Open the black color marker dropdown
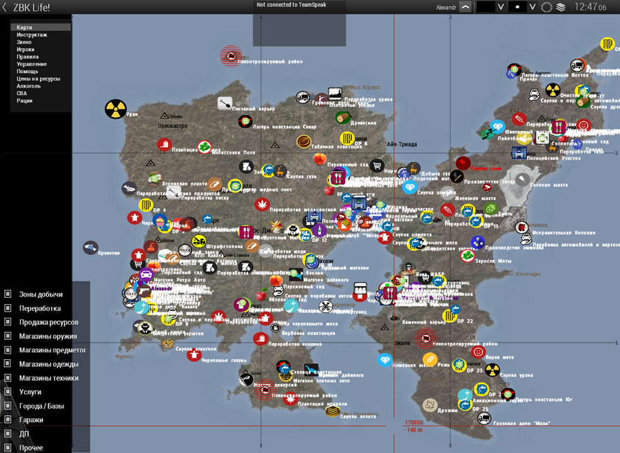The width and height of the screenshot is (620, 453). pyautogui.click(x=501, y=7)
